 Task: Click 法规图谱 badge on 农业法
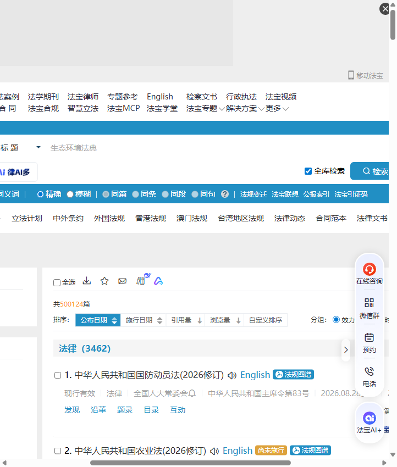(310, 451)
